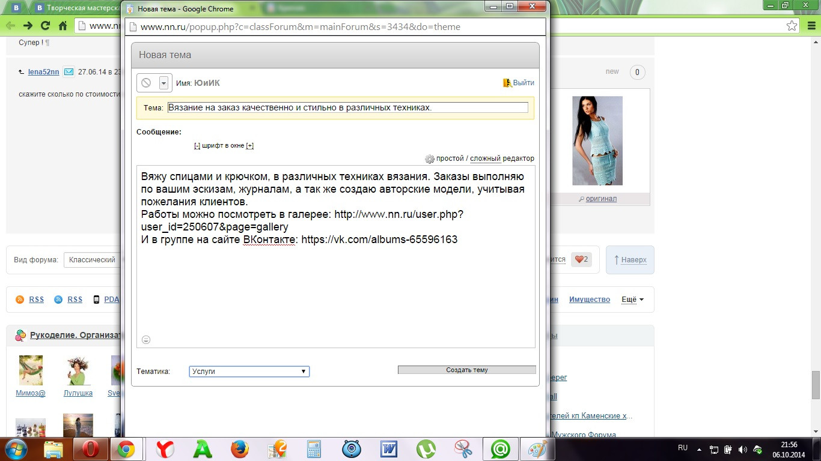
Task: Click the avatar prohibition icon next to name
Action: click(x=146, y=83)
